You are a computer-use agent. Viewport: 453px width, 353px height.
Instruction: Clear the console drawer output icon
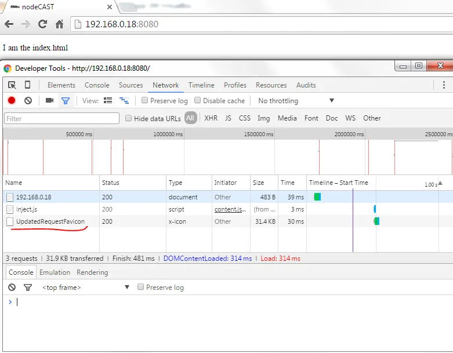tap(12, 287)
